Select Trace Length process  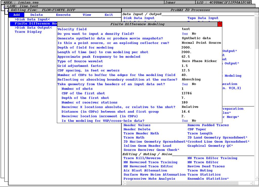(200, 133)
